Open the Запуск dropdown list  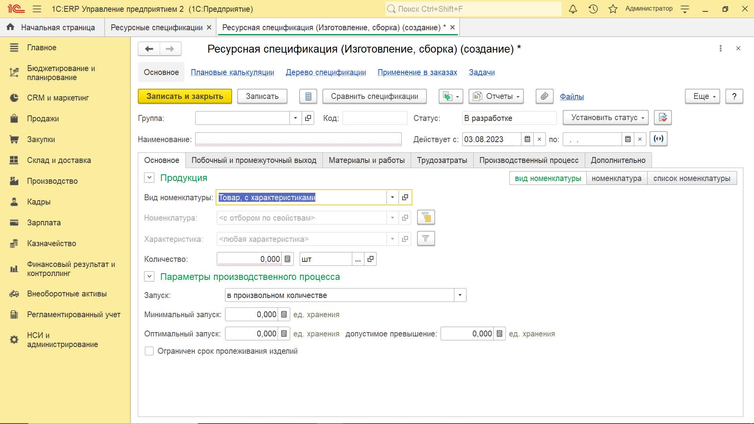click(460, 295)
